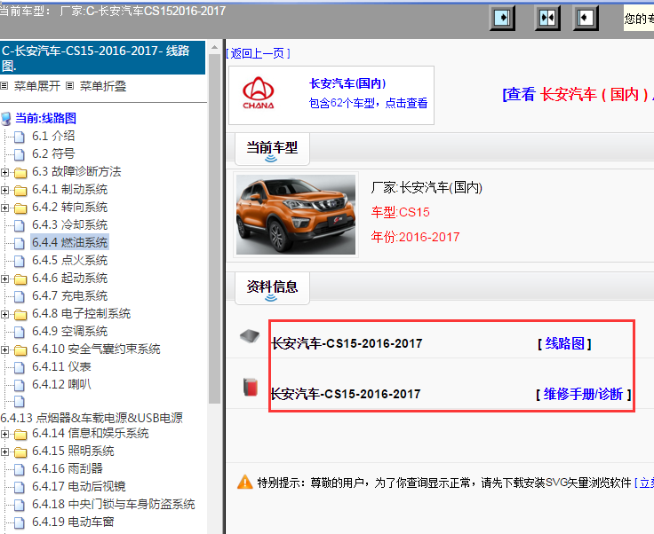Open the 6.4.17 电动后视镜 tree item
The image size is (654, 534).
(78, 486)
